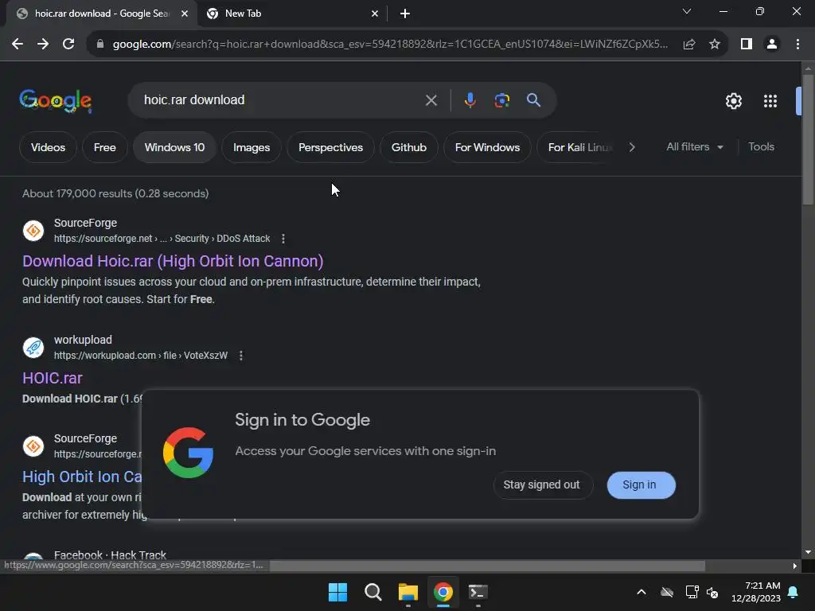Click the Sign in button
Image resolution: width=815 pixels, height=611 pixels.
coord(641,485)
